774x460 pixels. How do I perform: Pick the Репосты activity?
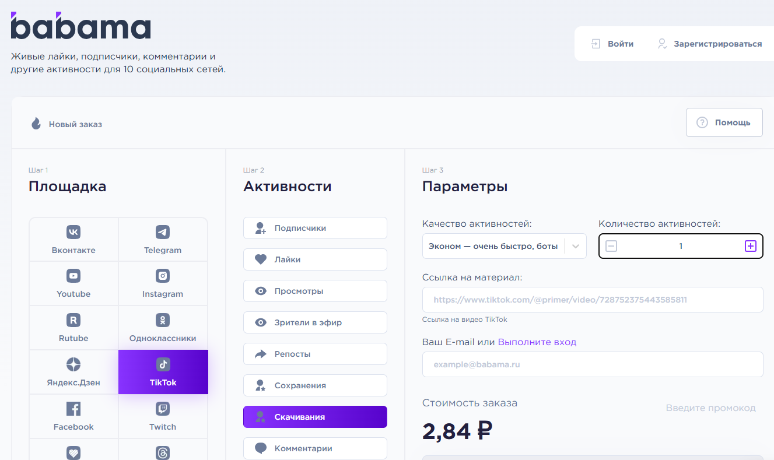point(315,354)
